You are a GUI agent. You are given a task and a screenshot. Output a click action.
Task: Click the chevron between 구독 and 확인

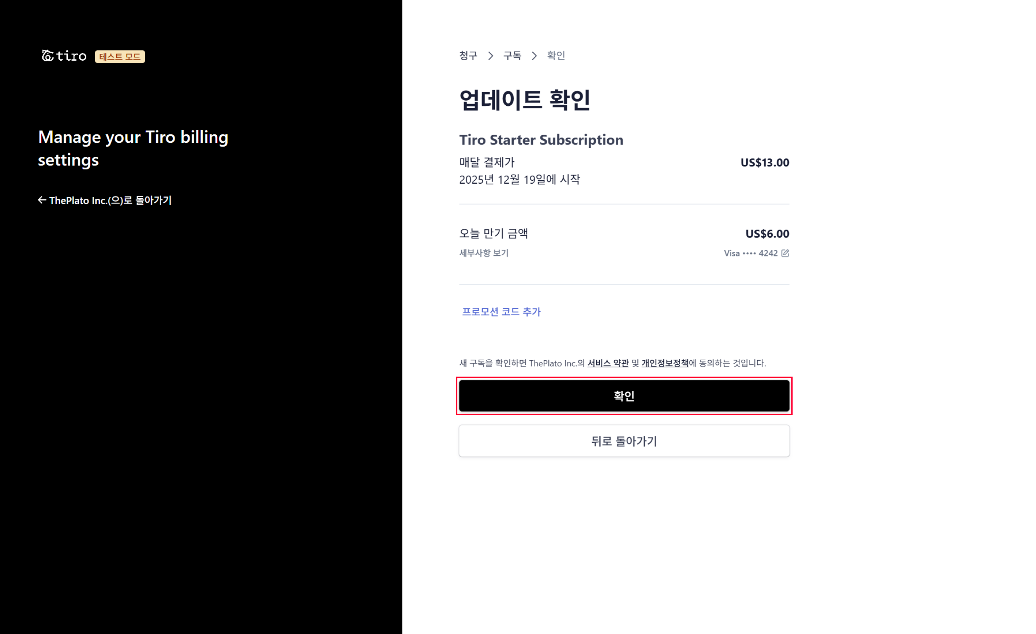[x=534, y=56]
